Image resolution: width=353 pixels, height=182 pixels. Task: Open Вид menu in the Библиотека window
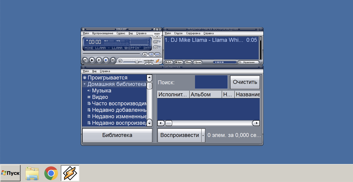94,71
